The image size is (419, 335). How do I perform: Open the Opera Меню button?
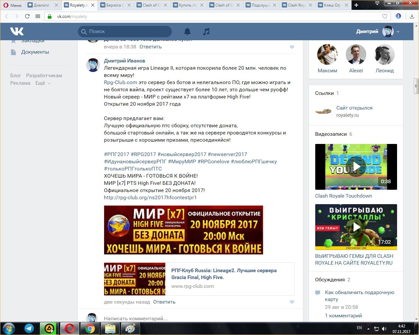pos(12,5)
